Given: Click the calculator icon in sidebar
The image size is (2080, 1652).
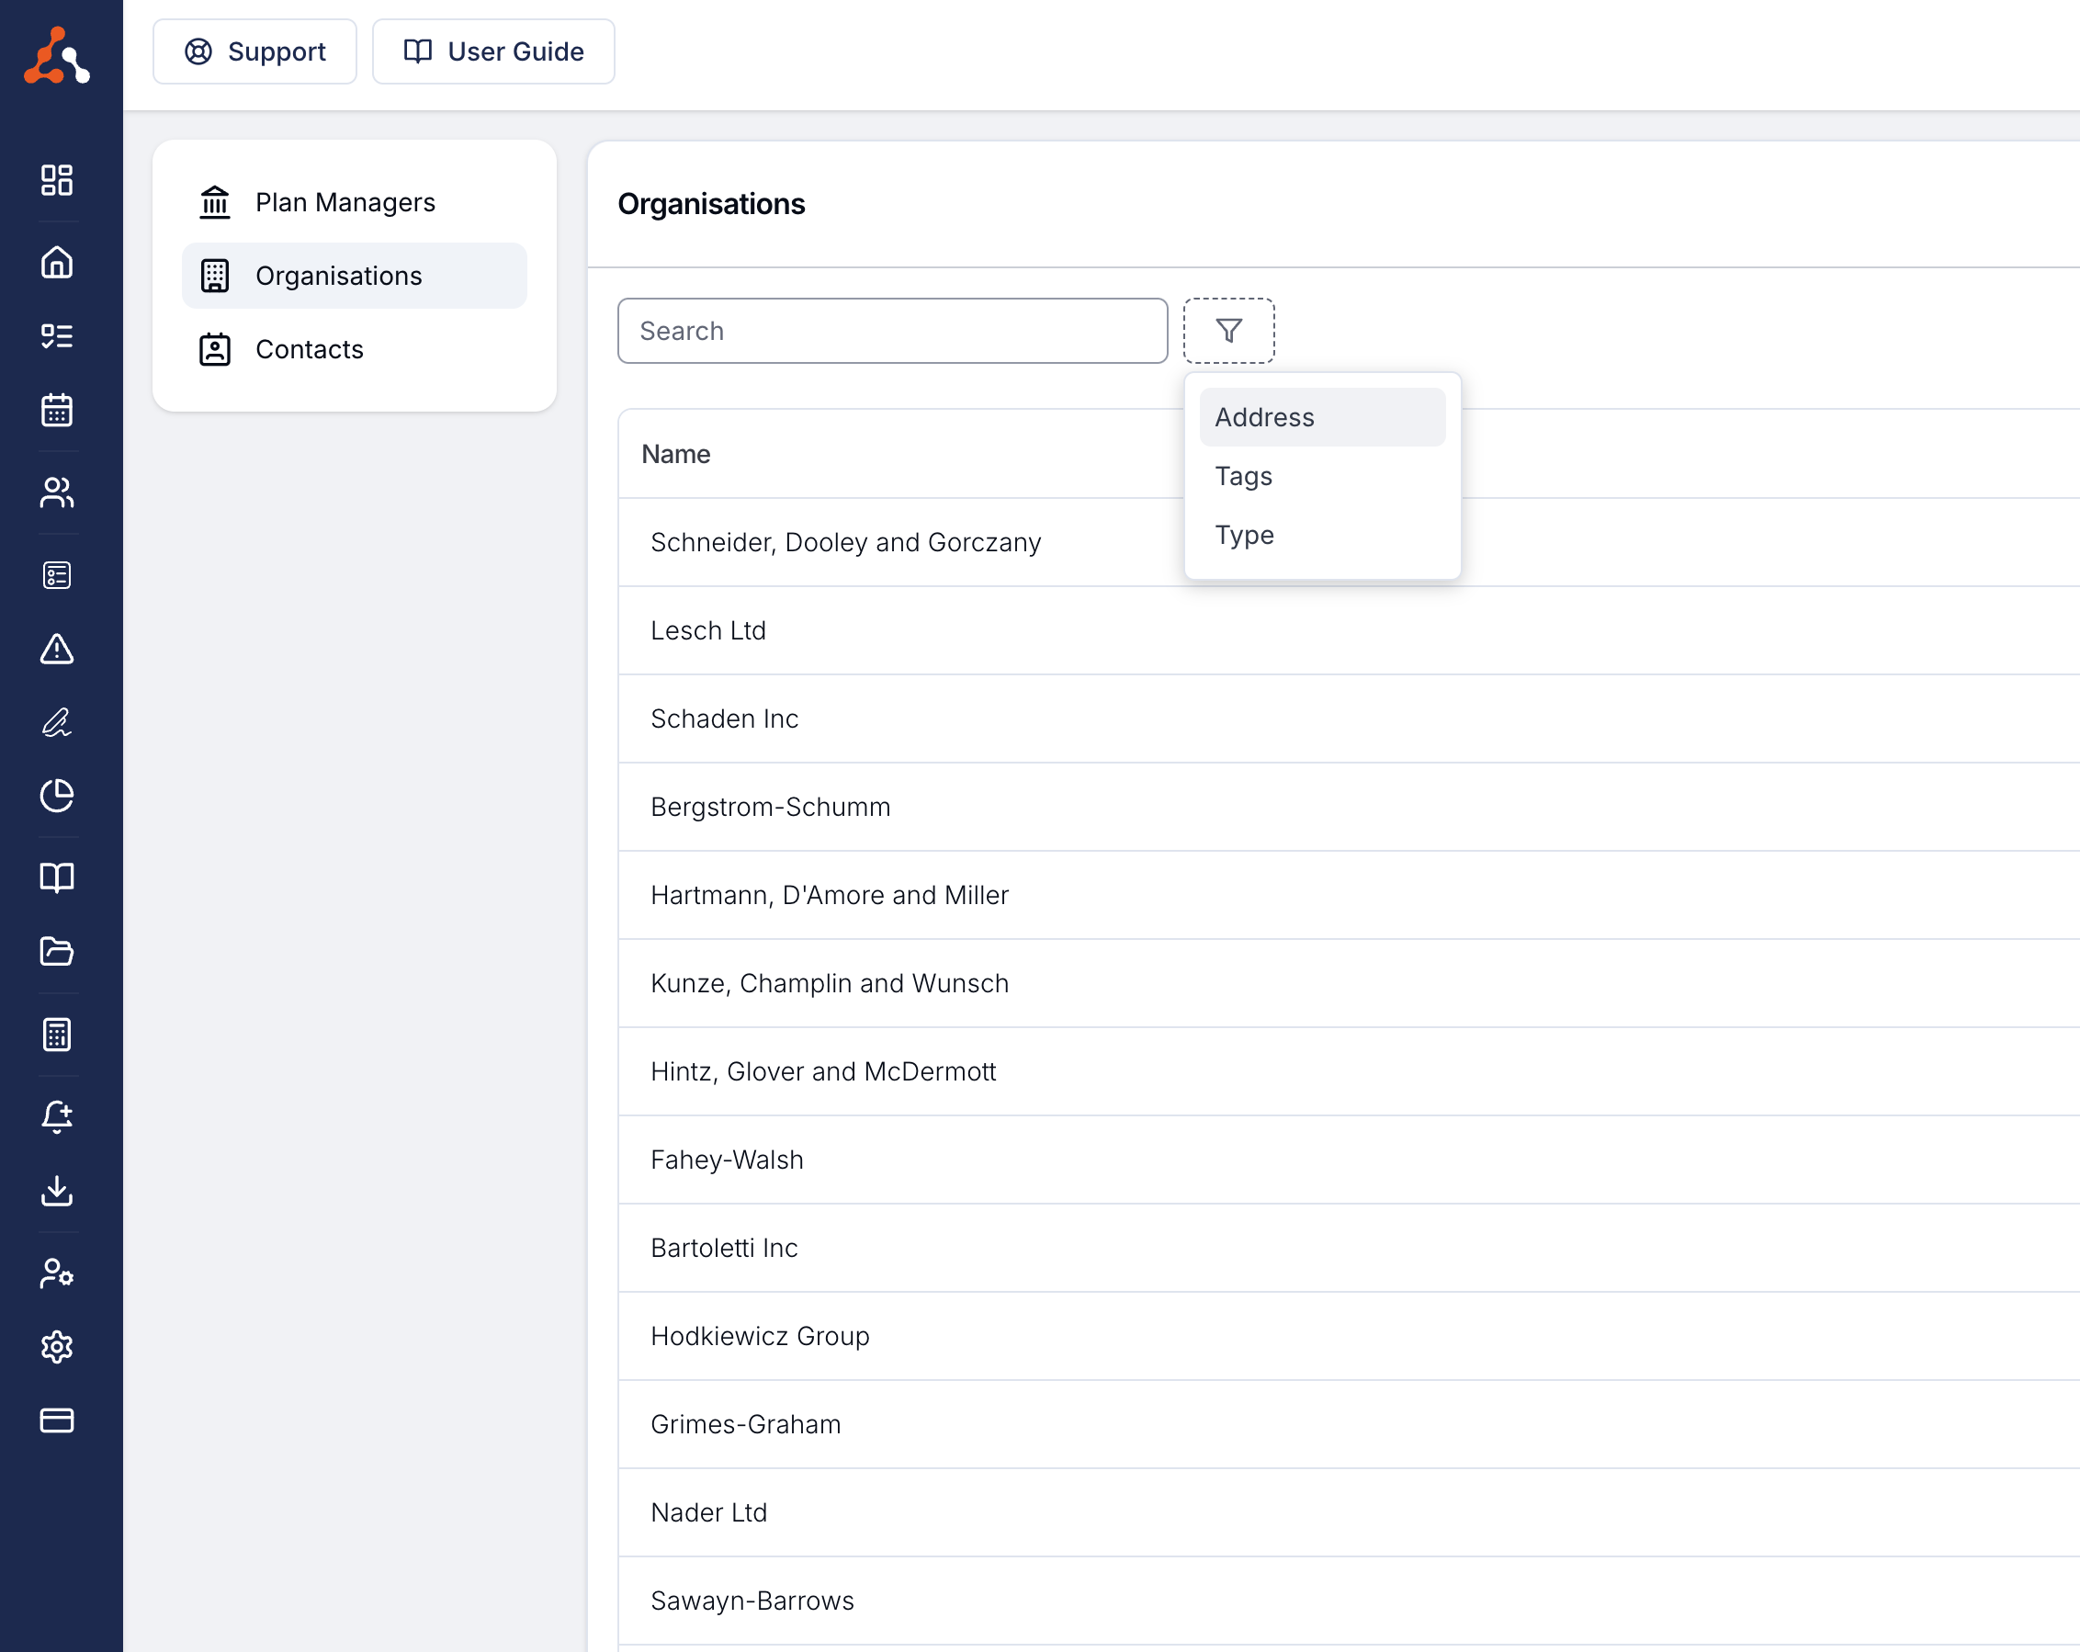Looking at the screenshot, I should coord(57,1035).
